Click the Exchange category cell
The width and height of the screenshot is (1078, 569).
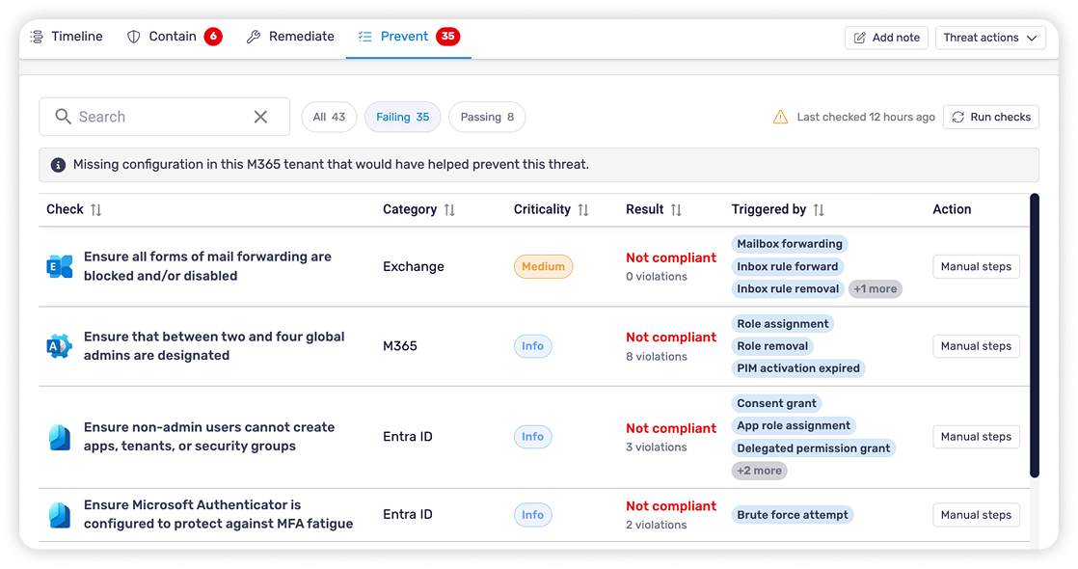click(414, 267)
